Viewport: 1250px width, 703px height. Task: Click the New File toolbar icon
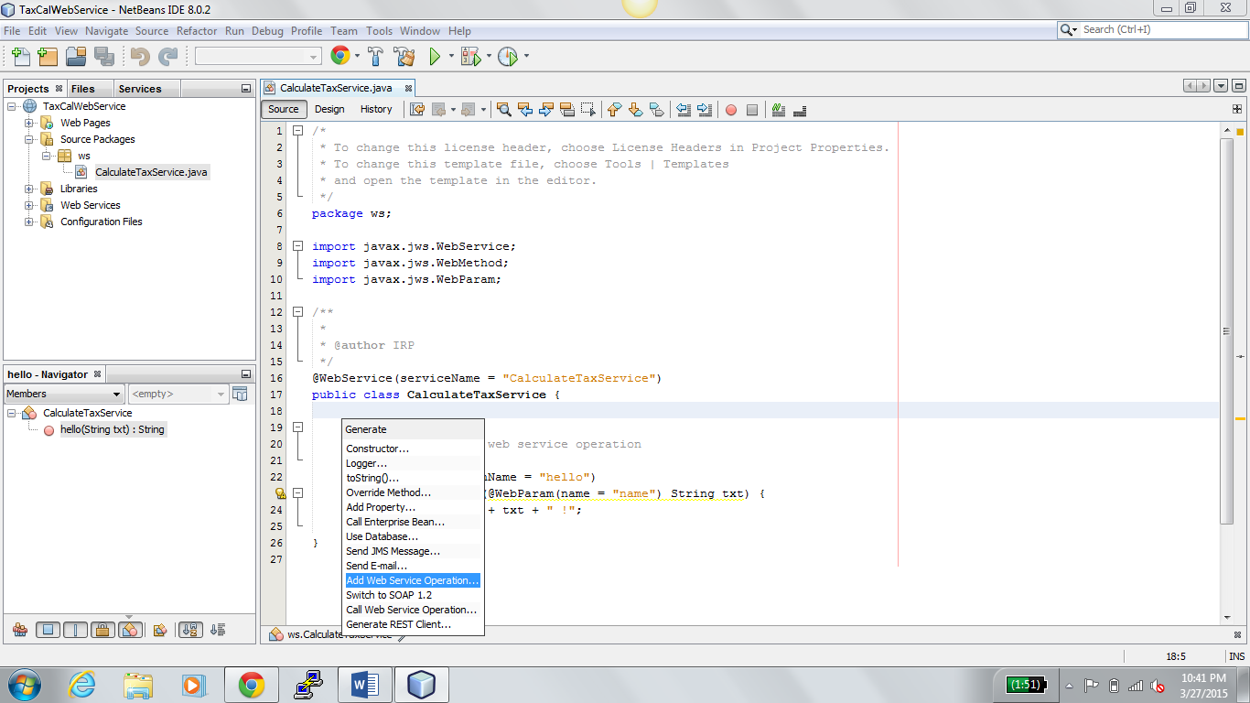click(x=21, y=57)
